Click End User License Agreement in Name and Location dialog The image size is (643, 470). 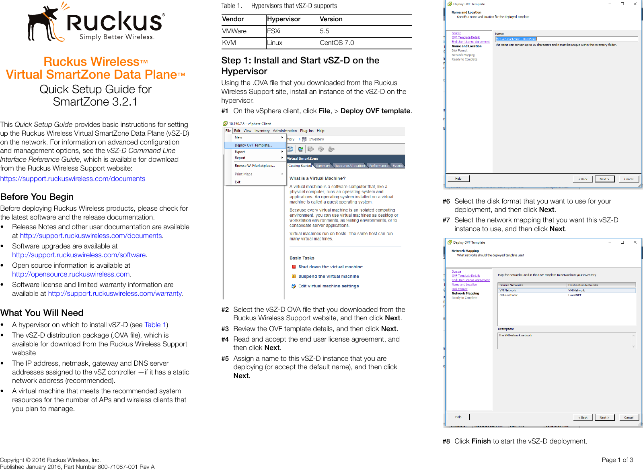(470, 42)
